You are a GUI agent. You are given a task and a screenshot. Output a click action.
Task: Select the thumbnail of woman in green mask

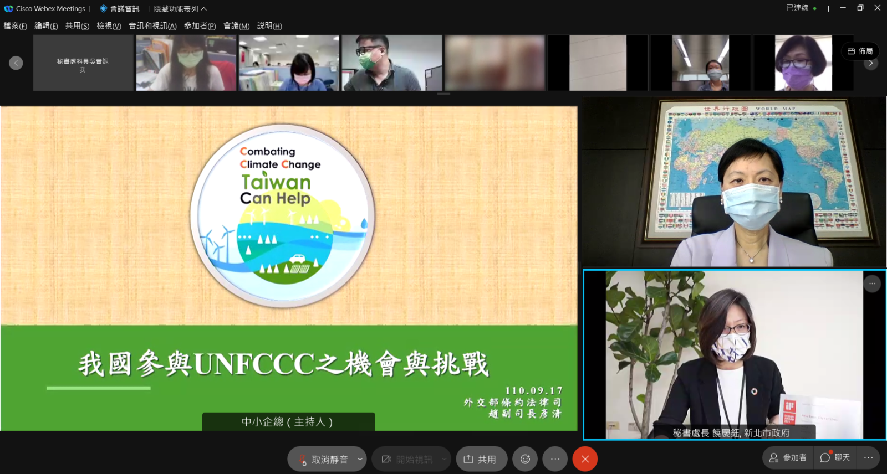click(x=186, y=63)
